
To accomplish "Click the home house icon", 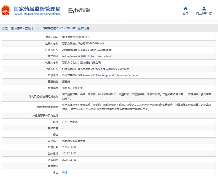I will [185, 9].
